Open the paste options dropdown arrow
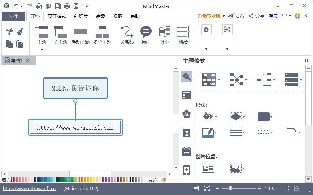The image size is (313, 195). click(25, 44)
